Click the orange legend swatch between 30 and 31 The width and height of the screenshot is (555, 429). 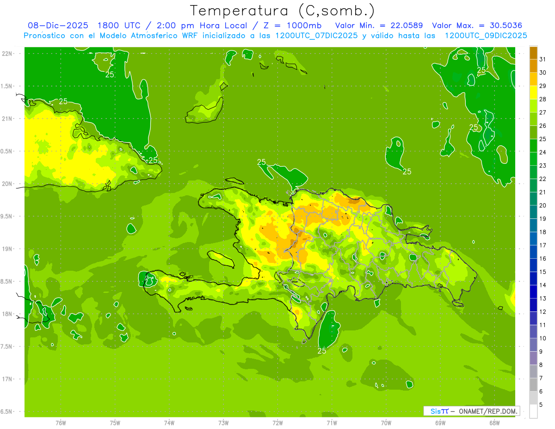click(533, 66)
